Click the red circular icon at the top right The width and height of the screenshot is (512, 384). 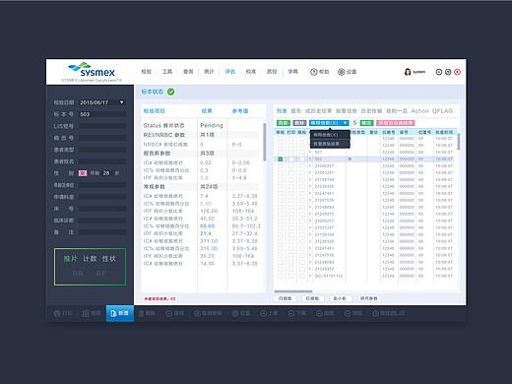coord(457,72)
